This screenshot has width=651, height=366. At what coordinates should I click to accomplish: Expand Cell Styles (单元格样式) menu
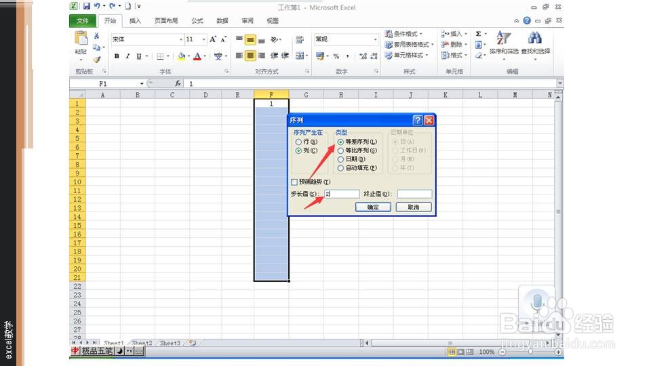point(406,55)
